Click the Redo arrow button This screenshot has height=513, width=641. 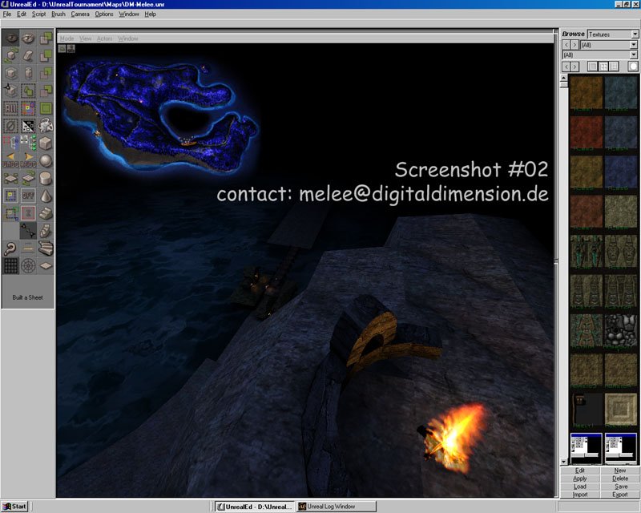point(28,160)
